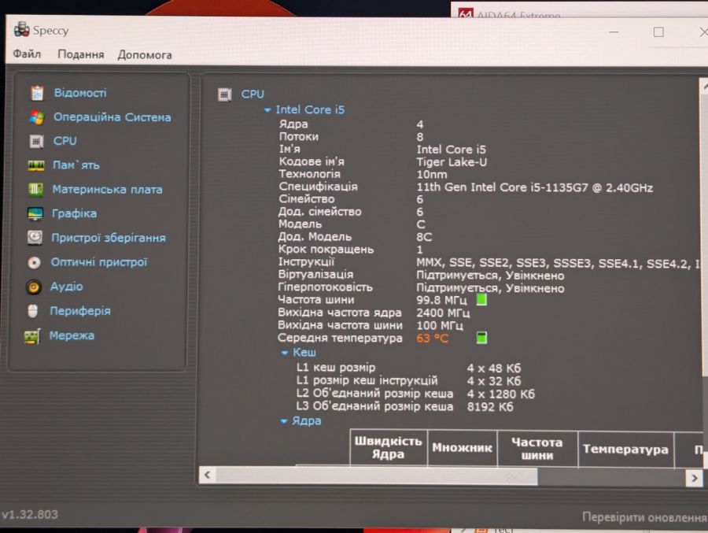Click the horizontal scrollbar left arrow
The height and width of the screenshot is (533, 708).
point(207,475)
